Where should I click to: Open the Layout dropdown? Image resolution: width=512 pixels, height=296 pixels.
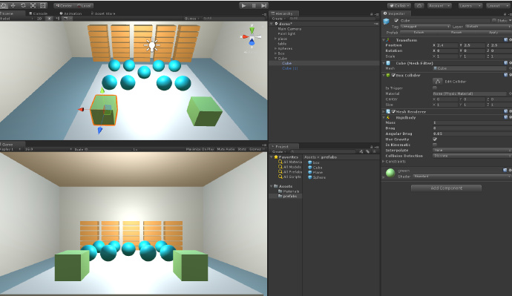tap(498, 5)
